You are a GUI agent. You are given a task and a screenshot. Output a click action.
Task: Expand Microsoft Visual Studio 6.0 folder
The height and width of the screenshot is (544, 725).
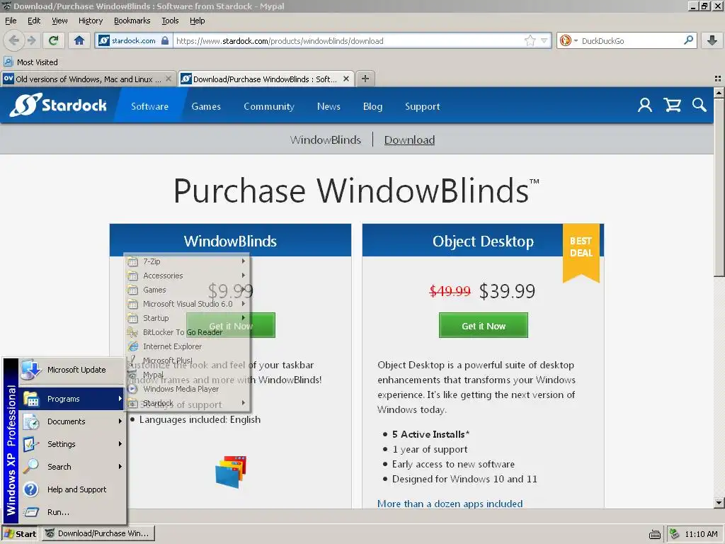pyautogui.click(x=187, y=304)
